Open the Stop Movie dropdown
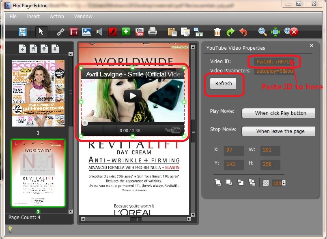The height and width of the screenshot is (239, 327). pos(278,131)
